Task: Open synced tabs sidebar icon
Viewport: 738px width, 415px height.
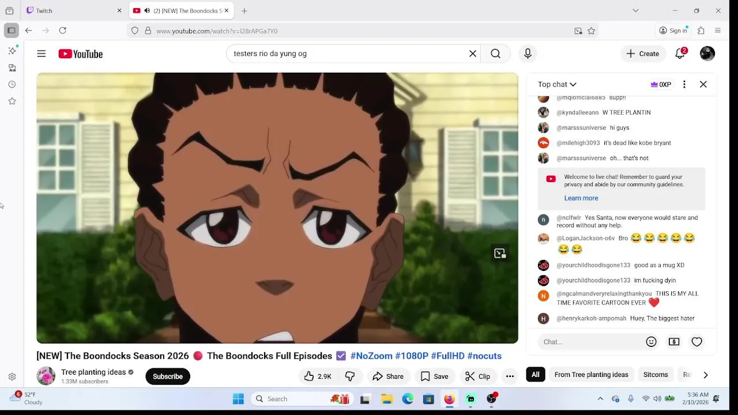Action: click(x=12, y=67)
